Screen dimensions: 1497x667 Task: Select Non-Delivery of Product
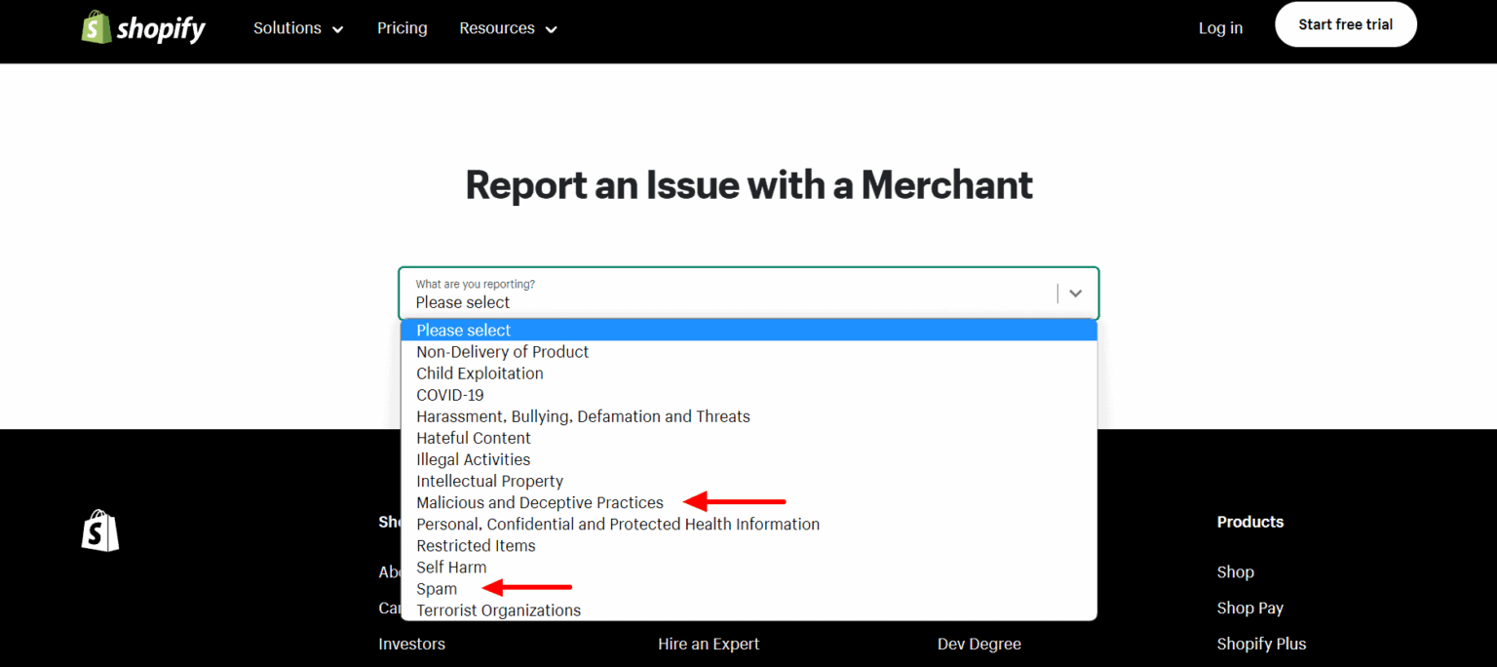coord(502,351)
